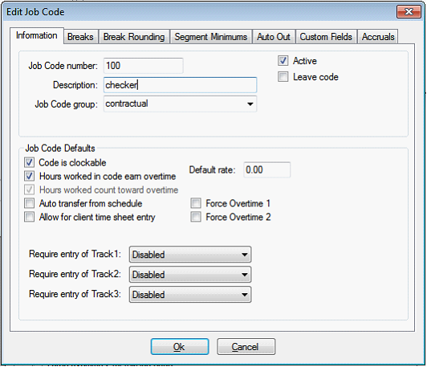Viewport: 427px width, 367px height.
Task: Expand the Job Code group dropdown
Action: point(180,104)
